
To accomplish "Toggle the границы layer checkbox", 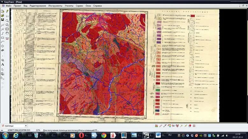I will tap(3, 126).
